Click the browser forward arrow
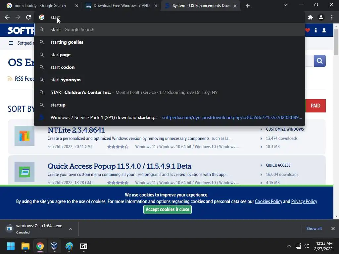The image size is (339, 254). click(x=18, y=17)
